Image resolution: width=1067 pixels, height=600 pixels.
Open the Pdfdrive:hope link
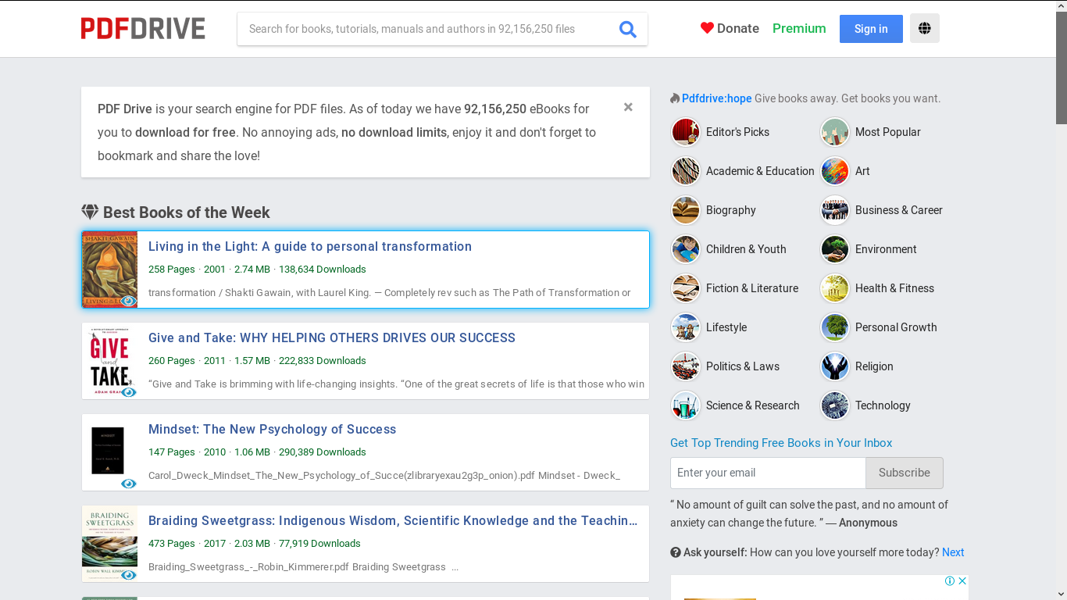pos(717,98)
